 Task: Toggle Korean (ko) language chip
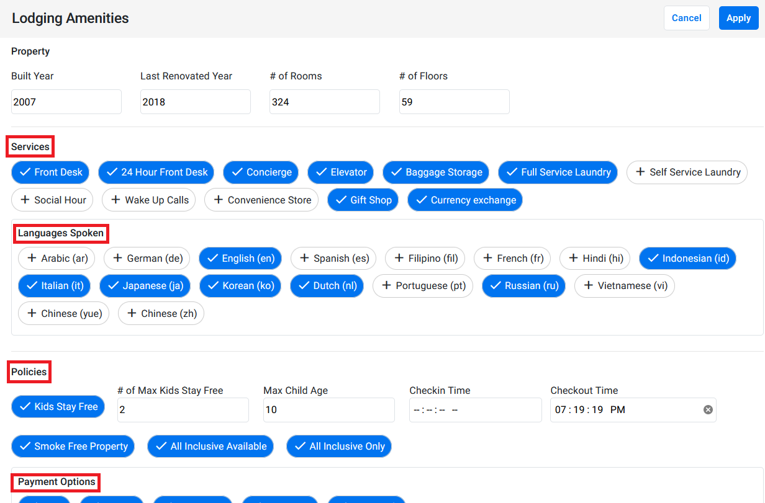coord(240,286)
